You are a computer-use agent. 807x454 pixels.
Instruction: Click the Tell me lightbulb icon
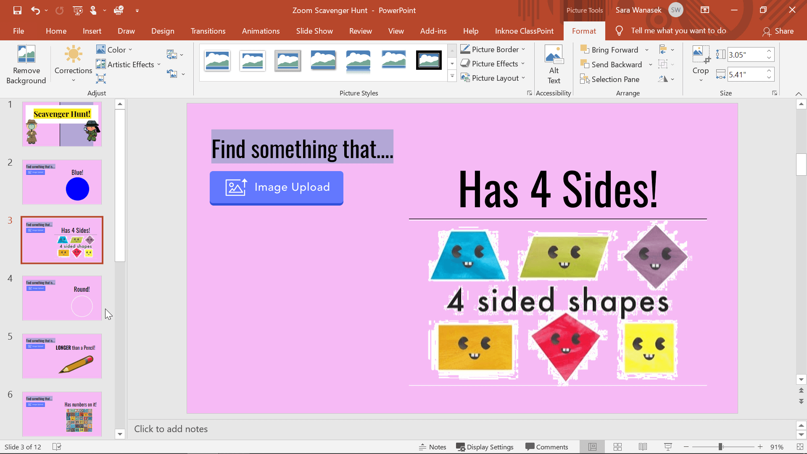point(619,31)
